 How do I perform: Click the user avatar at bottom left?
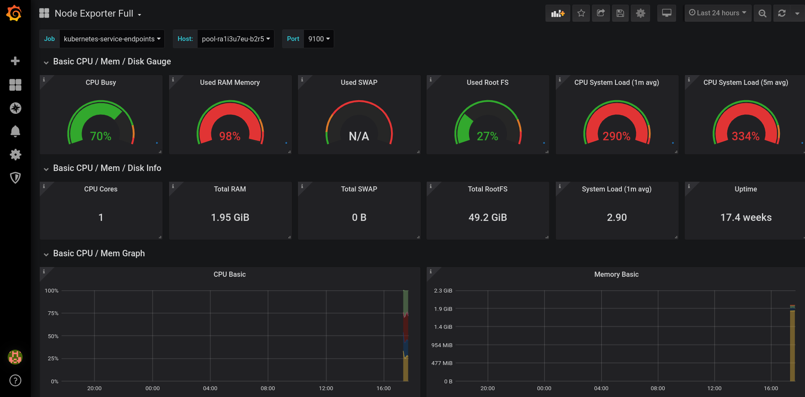pos(15,357)
